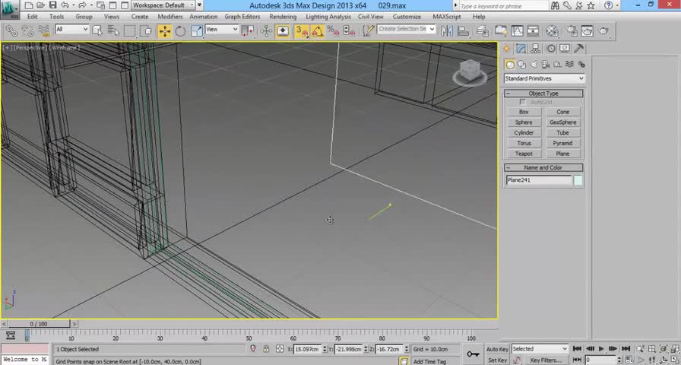681x365 pixels.
Task: Open the Modifiers menu
Action: pos(169,17)
